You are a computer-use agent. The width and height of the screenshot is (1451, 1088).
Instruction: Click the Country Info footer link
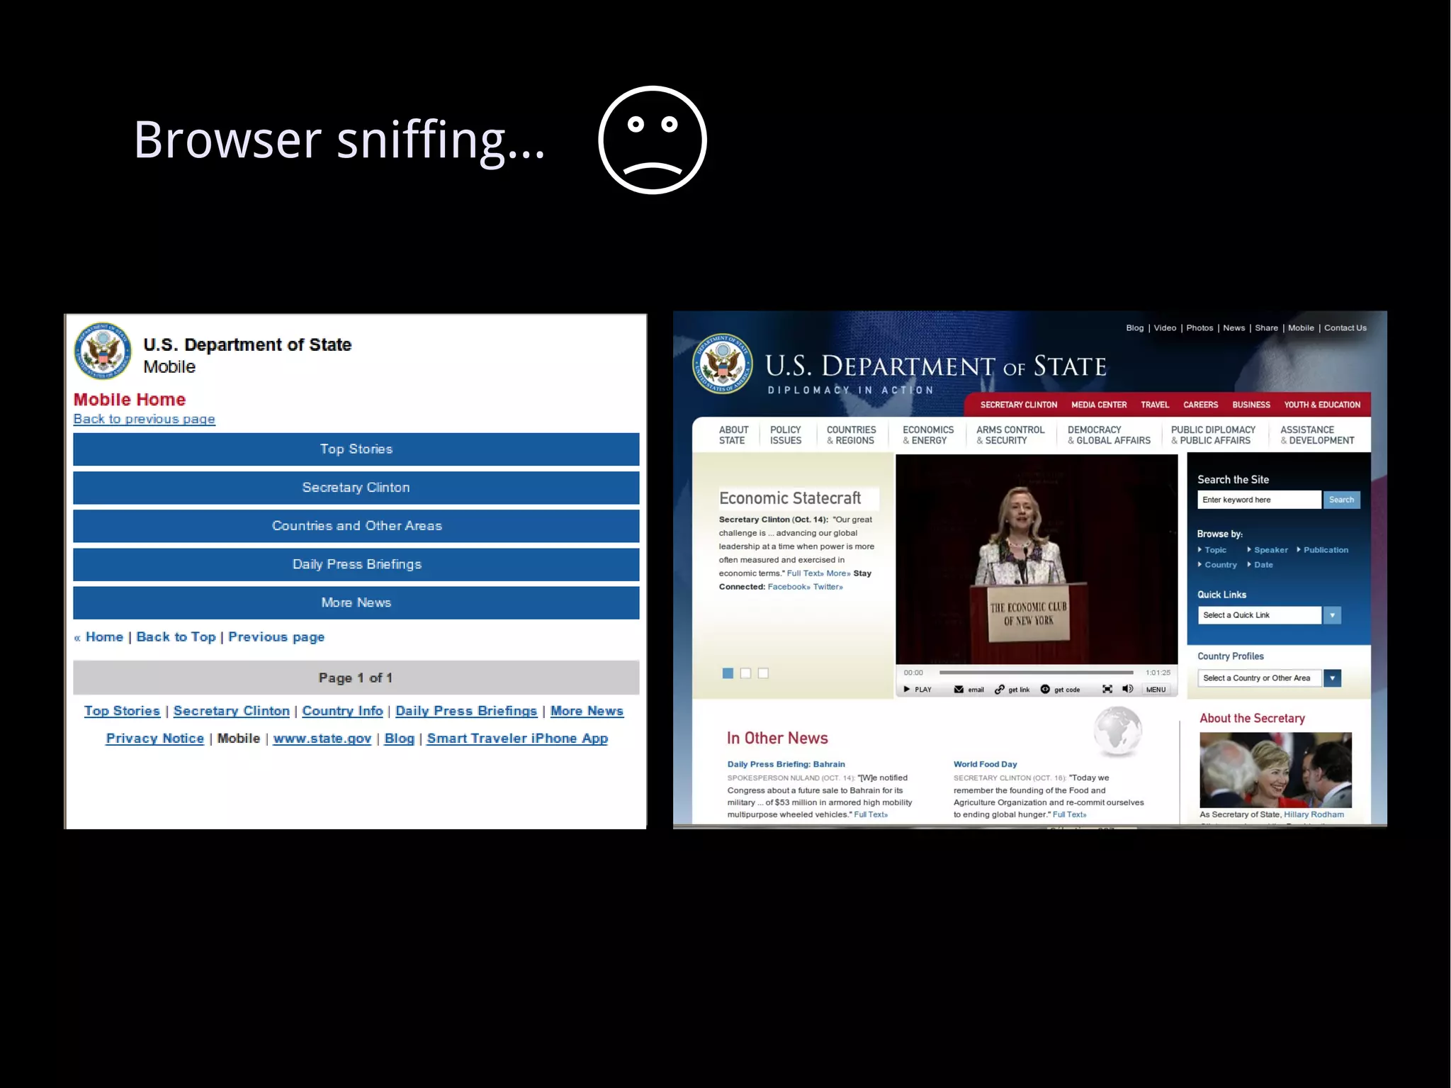click(342, 710)
